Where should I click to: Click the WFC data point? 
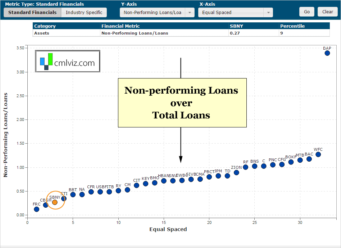point(318,154)
